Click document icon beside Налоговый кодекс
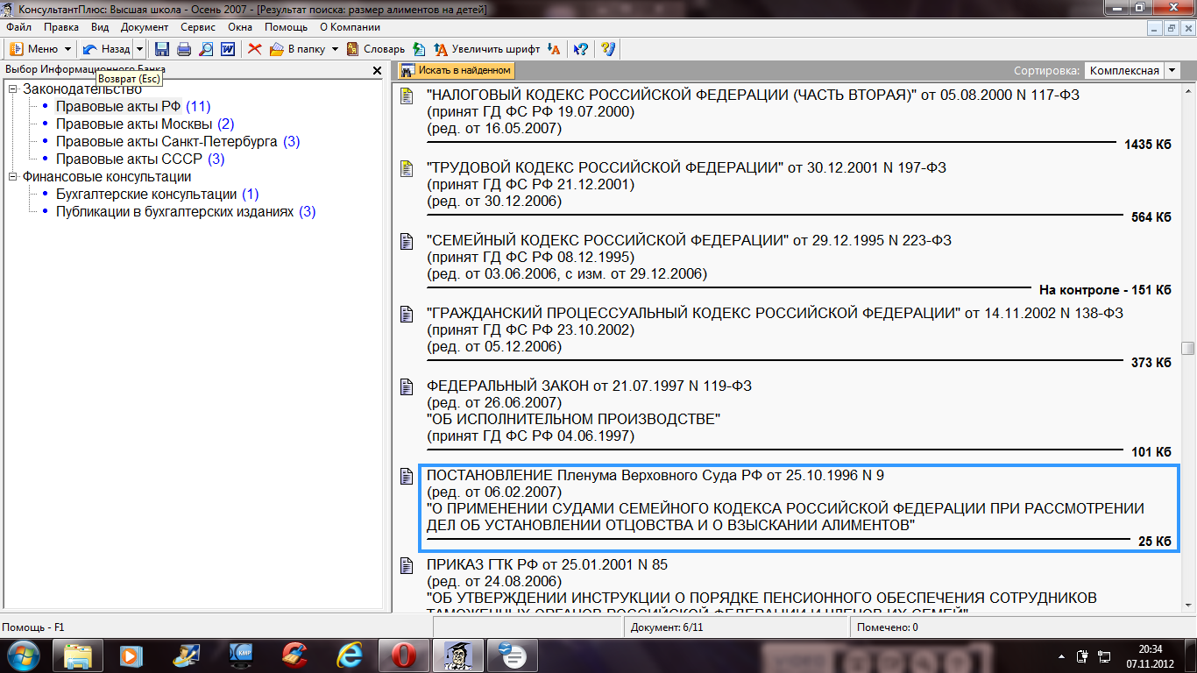Screen dimensions: 1197x673 click(406, 96)
